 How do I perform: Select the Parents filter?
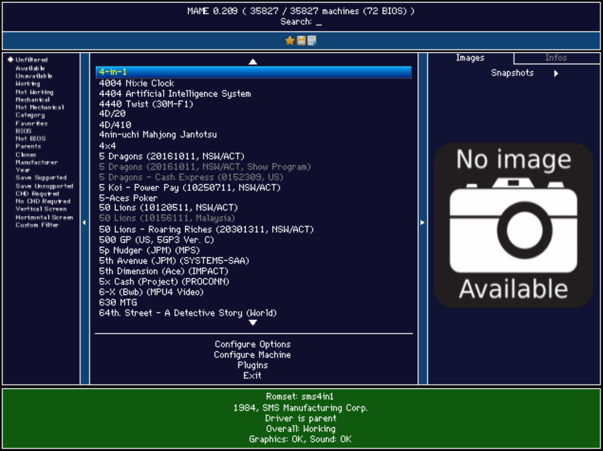tap(28, 146)
